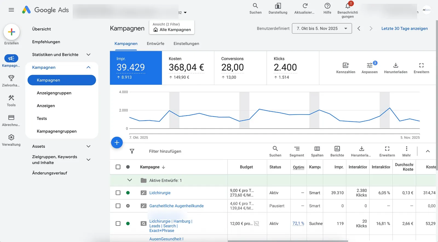The height and width of the screenshot is (242, 438).
Task: Click the Filter hinzufügen field
Action: [165, 151]
